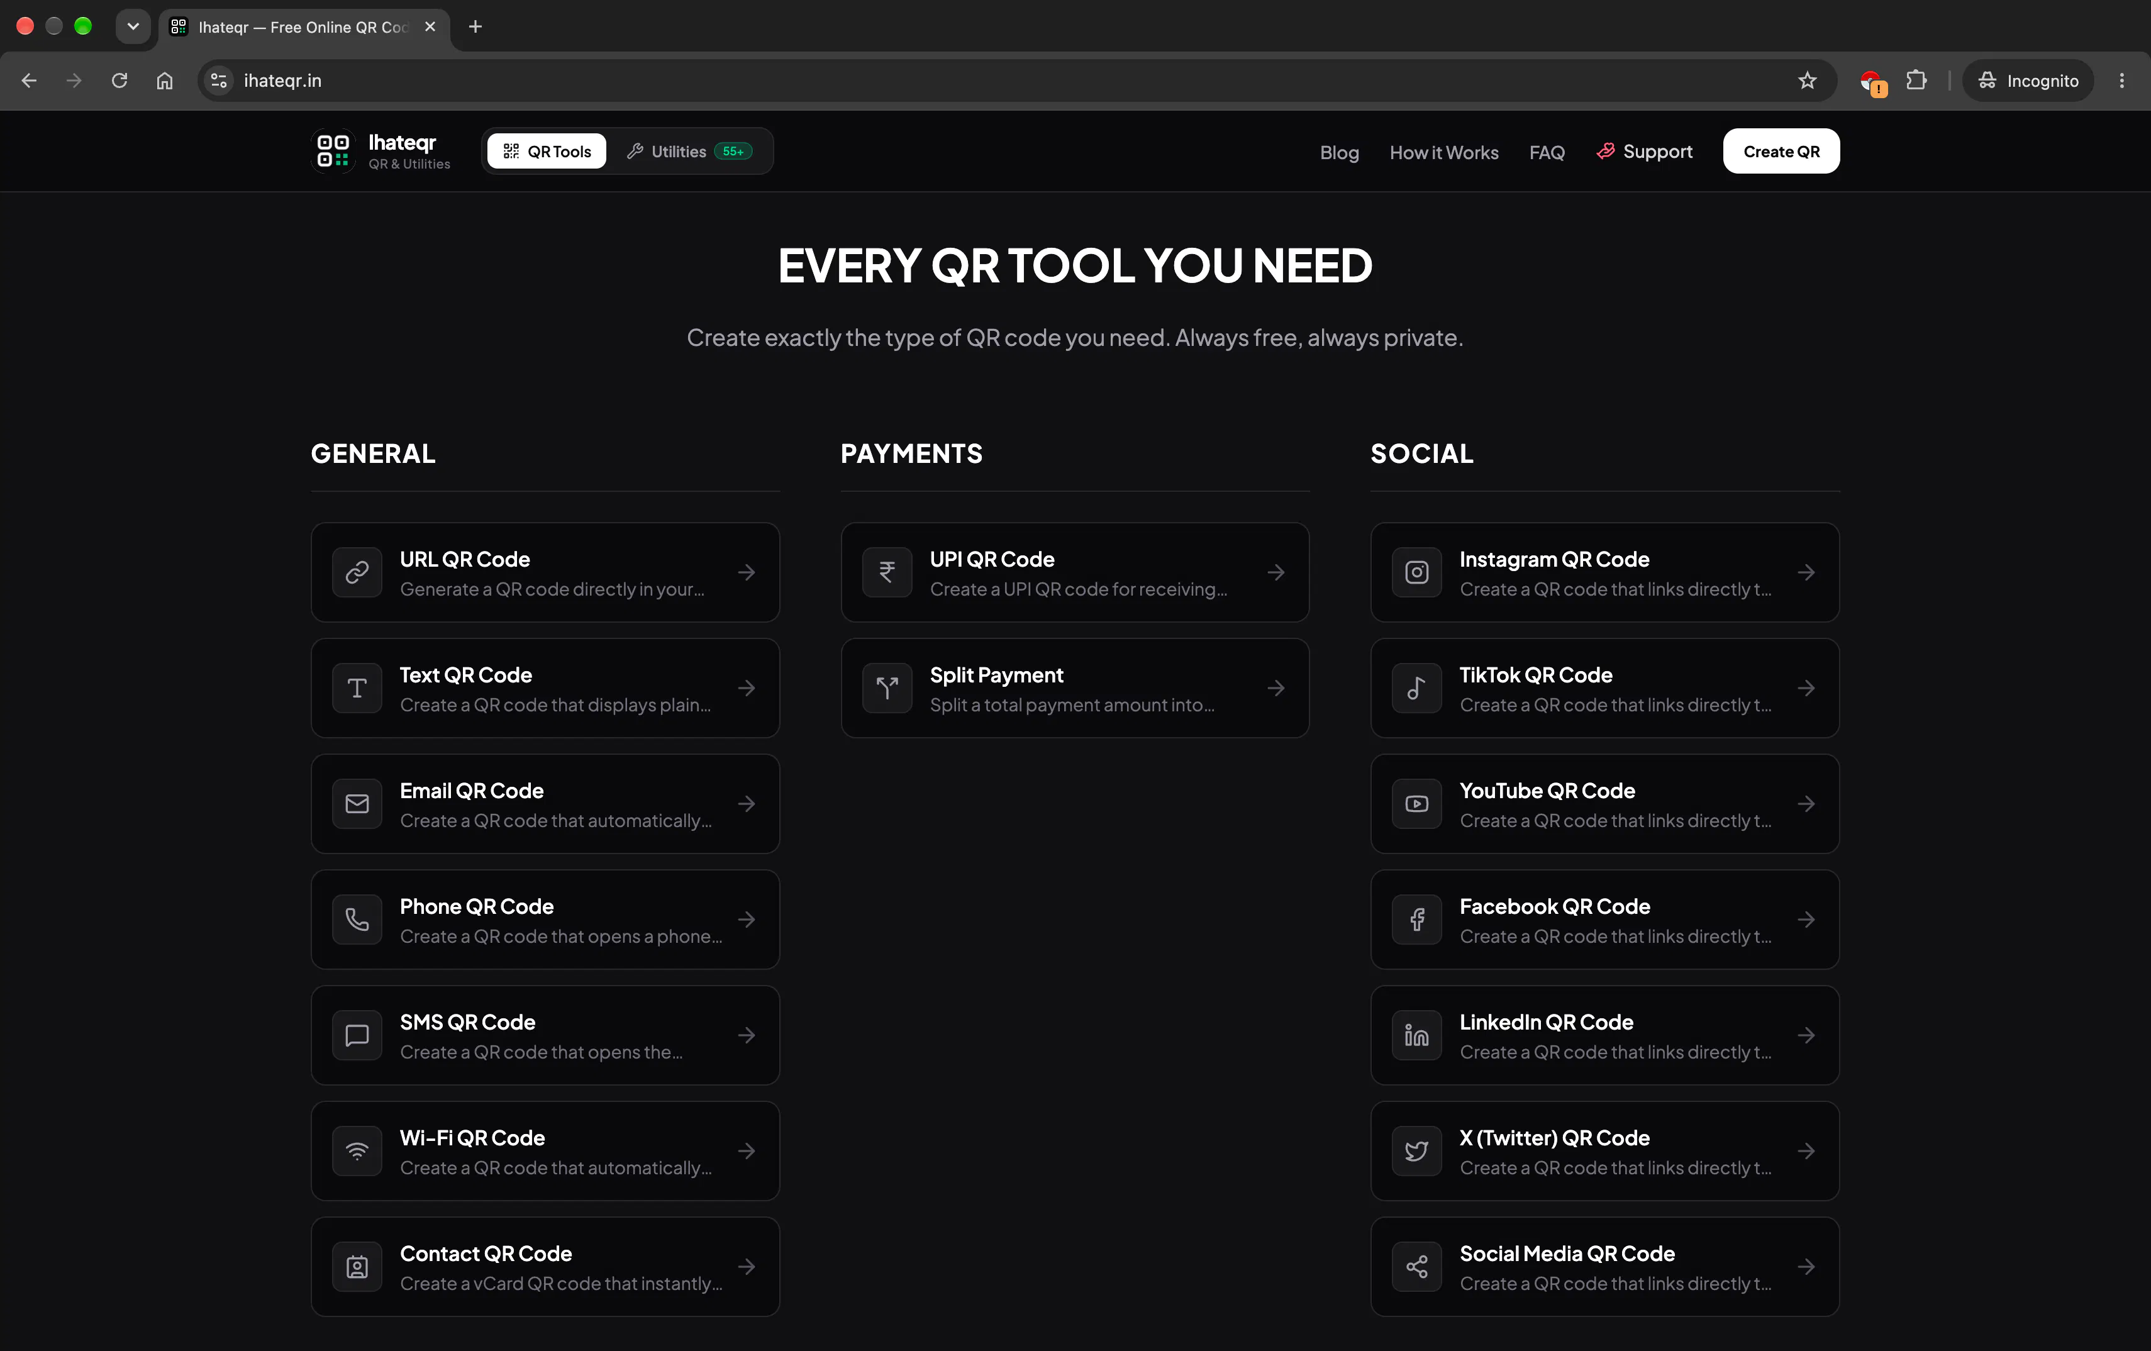2151x1351 pixels.
Task: Click the arrow on Contact QR Code card
Action: click(747, 1267)
